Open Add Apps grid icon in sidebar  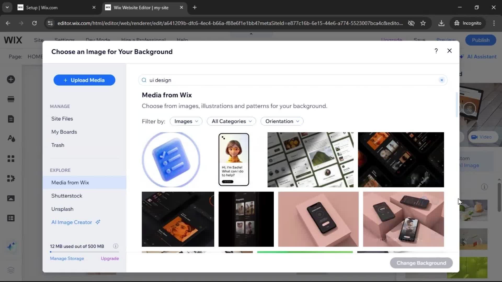[11, 158]
